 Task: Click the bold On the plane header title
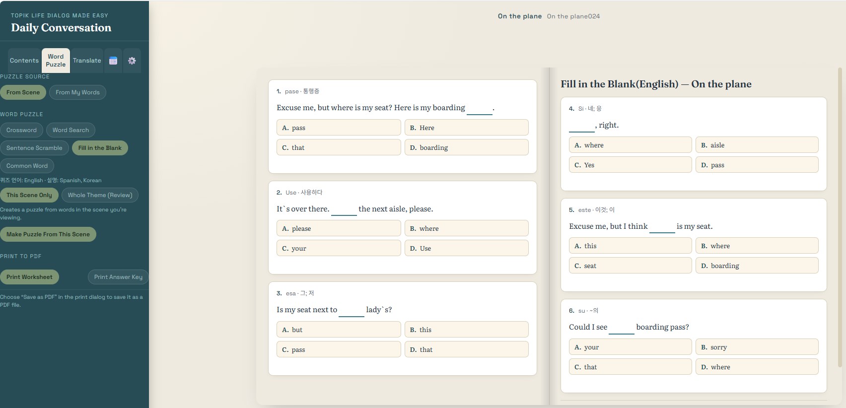pos(520,16)
